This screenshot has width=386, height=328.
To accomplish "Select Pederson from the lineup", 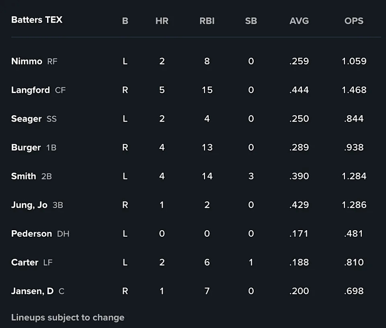I will coord(31,233).
